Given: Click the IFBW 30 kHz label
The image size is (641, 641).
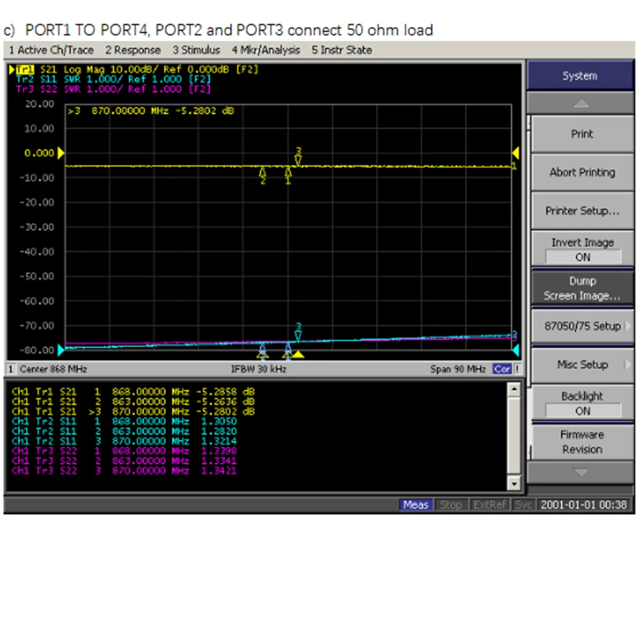Looking at the screenshot, I should pyautogui.click(x=259, y=369).
